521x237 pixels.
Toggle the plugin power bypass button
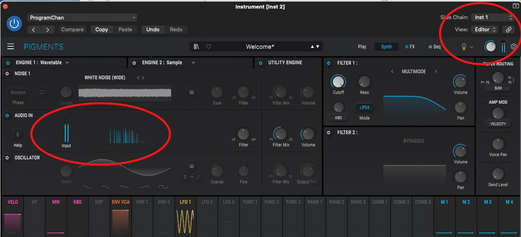pos(14,24)
